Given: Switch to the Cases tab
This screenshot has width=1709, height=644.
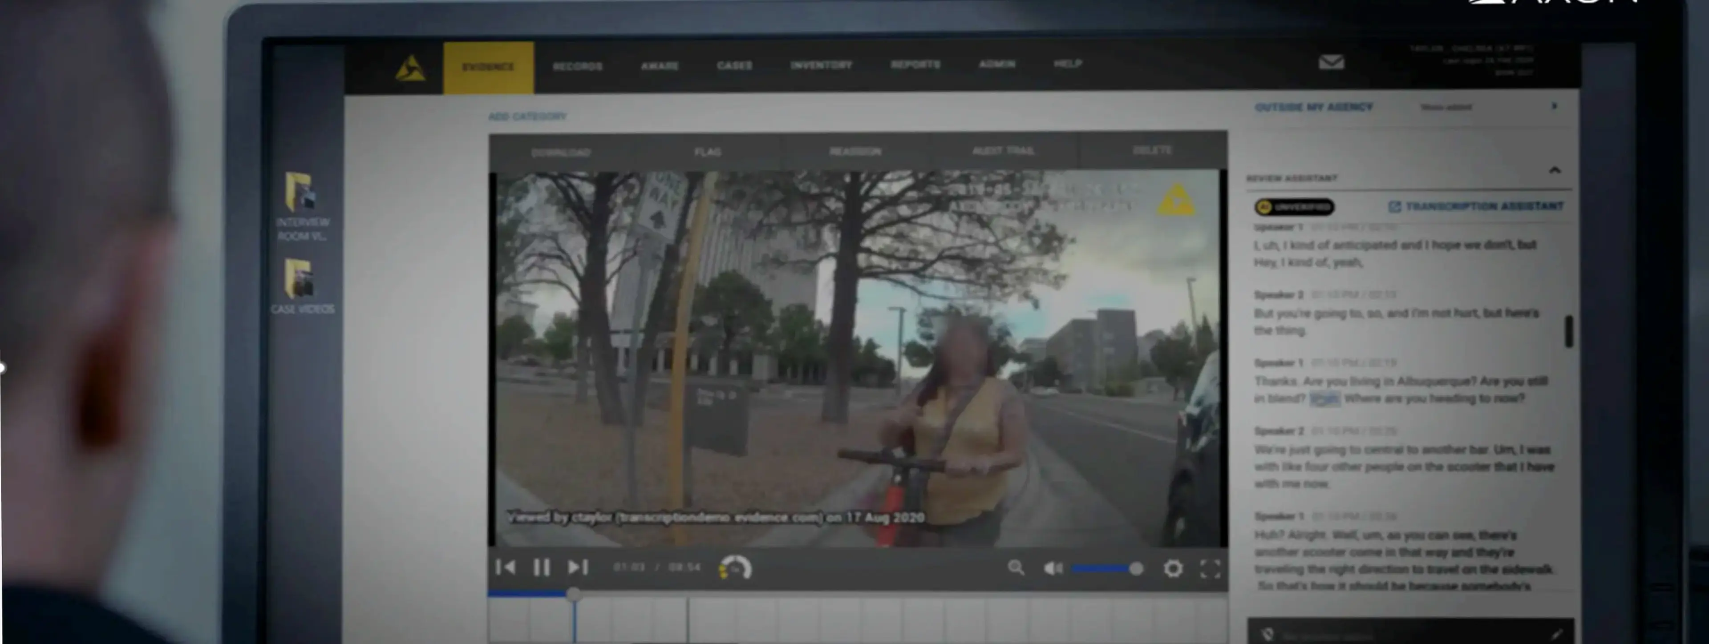Looking at the screenshot, I should point(734,66).
